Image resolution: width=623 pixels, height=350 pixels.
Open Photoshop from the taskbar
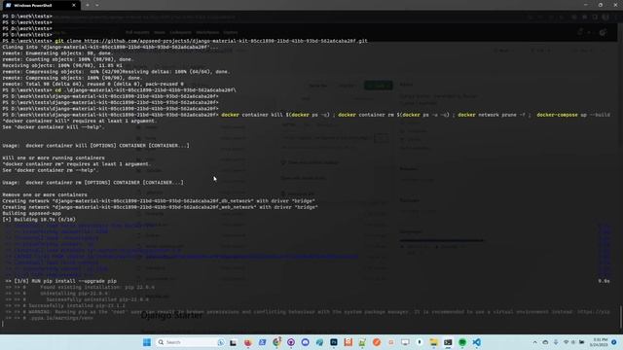click(334, 342)
